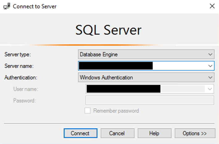Viewport: 219px width, 144px height.
Task: Open the Authentication dropdown
Action: [x=146, y=78]
